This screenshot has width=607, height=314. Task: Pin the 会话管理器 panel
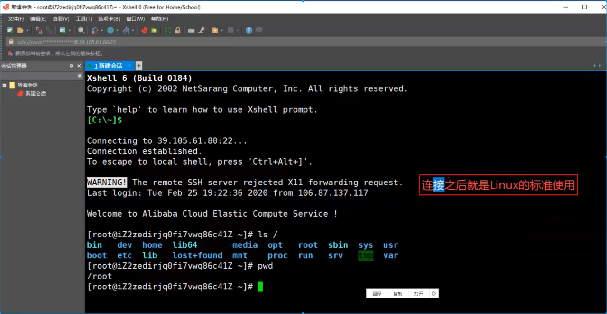click(x=72, y=66)
